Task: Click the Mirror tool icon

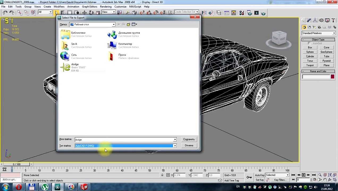Action: (x=204, y=12)
